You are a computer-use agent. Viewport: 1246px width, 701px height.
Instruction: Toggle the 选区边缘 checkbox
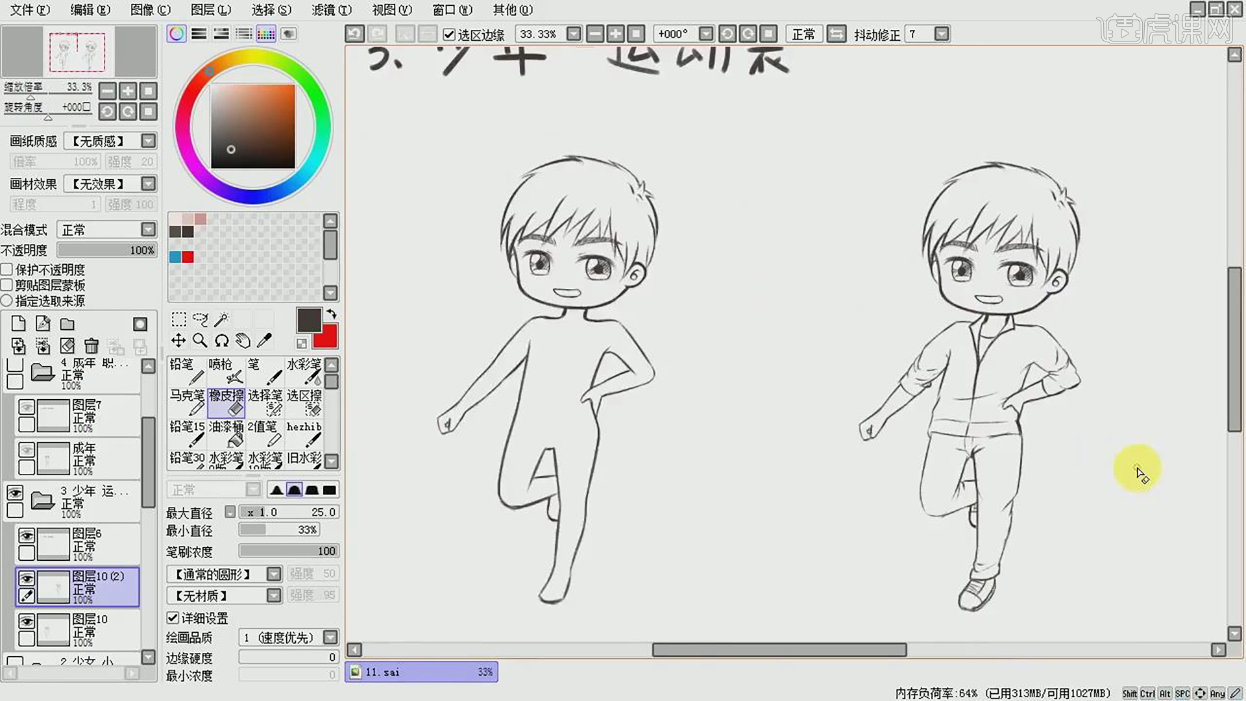pyautogui.click(x=449, y=34)
